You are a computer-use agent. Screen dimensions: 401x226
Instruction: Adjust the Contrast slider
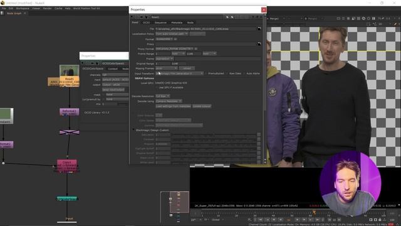[x=214, y=139]
